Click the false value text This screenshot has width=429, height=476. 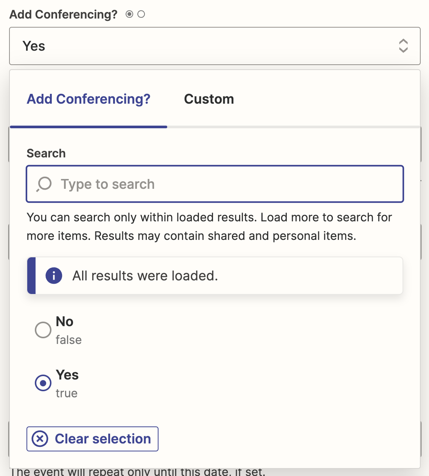tap(68, 340)
